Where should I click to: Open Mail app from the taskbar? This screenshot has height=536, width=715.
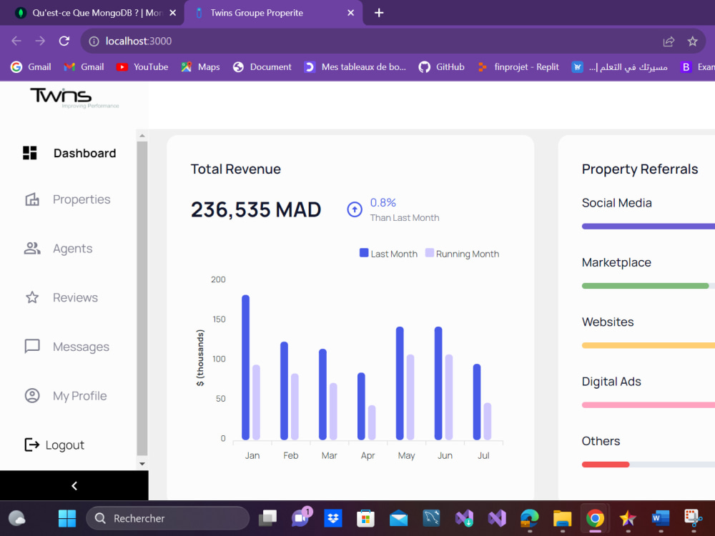[x=398, y=518]
